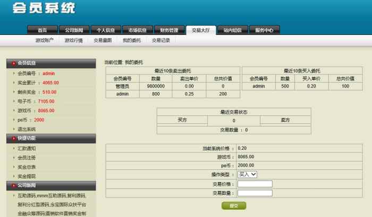Click the 当前位置: 我的委托 breadcrumb

click(x=124, y=62)
